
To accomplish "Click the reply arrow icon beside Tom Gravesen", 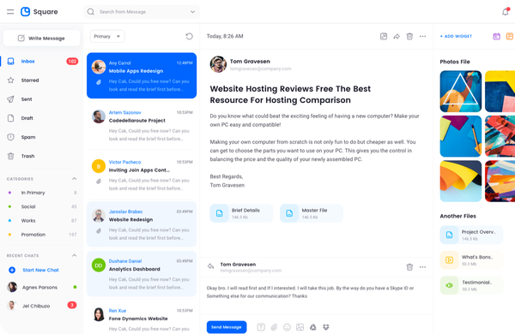I will click(x=211, y=266).
